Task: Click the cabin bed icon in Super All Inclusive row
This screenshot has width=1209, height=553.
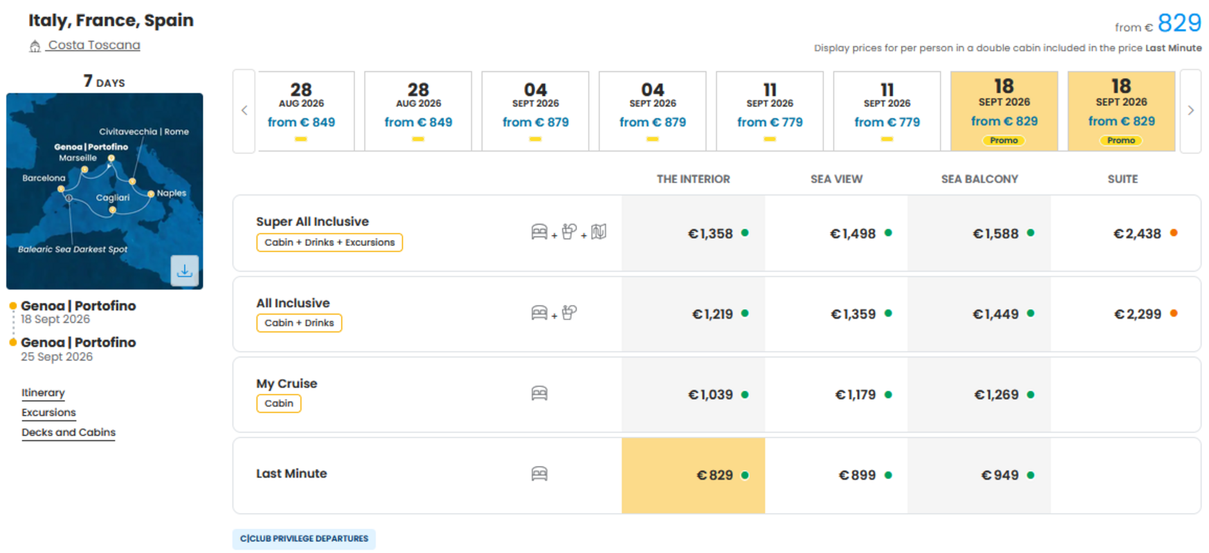Action: click(x=539, y=232)
